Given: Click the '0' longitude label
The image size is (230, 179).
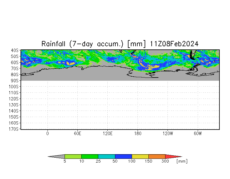Looking at the screenshot, I should [x=48, y=133].
